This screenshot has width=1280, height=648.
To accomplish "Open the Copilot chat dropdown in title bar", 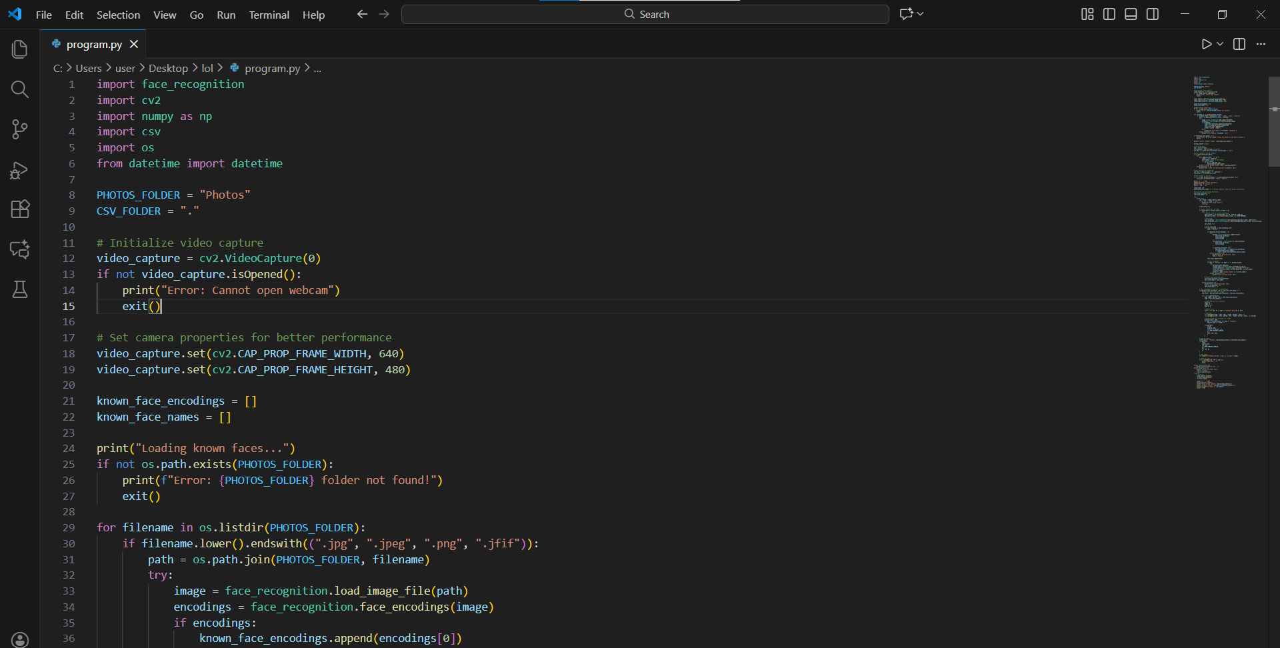I will tap(921, 14).
